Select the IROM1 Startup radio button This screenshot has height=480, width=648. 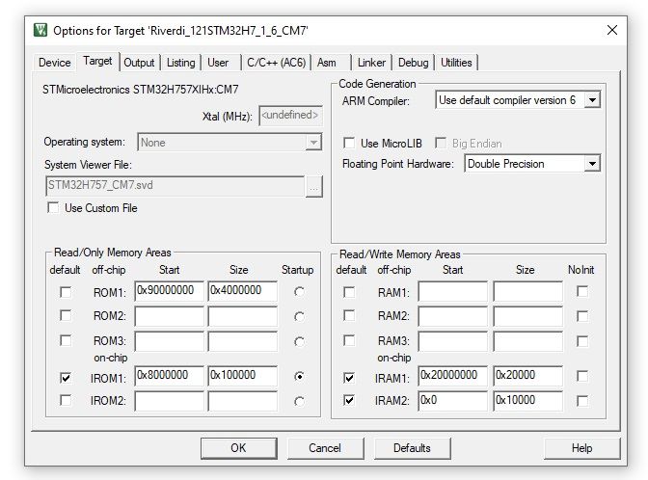click(299, 376)
